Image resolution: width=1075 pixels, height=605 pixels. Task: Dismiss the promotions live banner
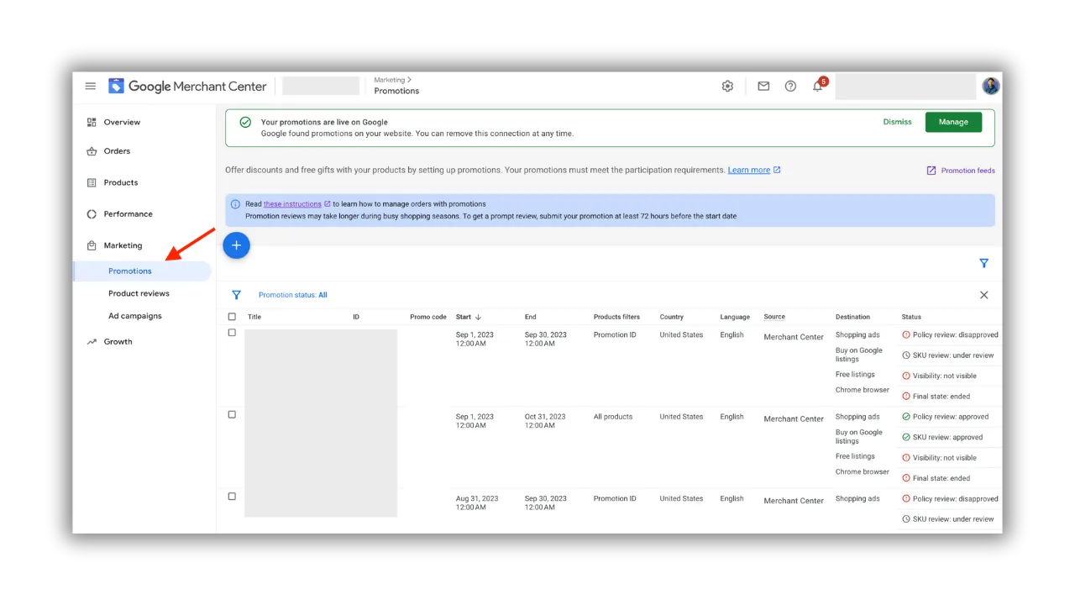(x=897, y=122)
